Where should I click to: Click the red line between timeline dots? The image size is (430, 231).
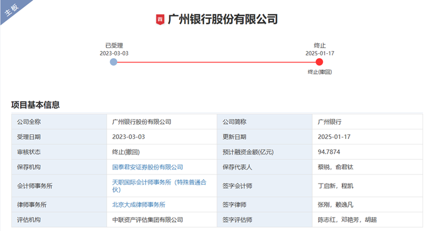click(215, 62)
